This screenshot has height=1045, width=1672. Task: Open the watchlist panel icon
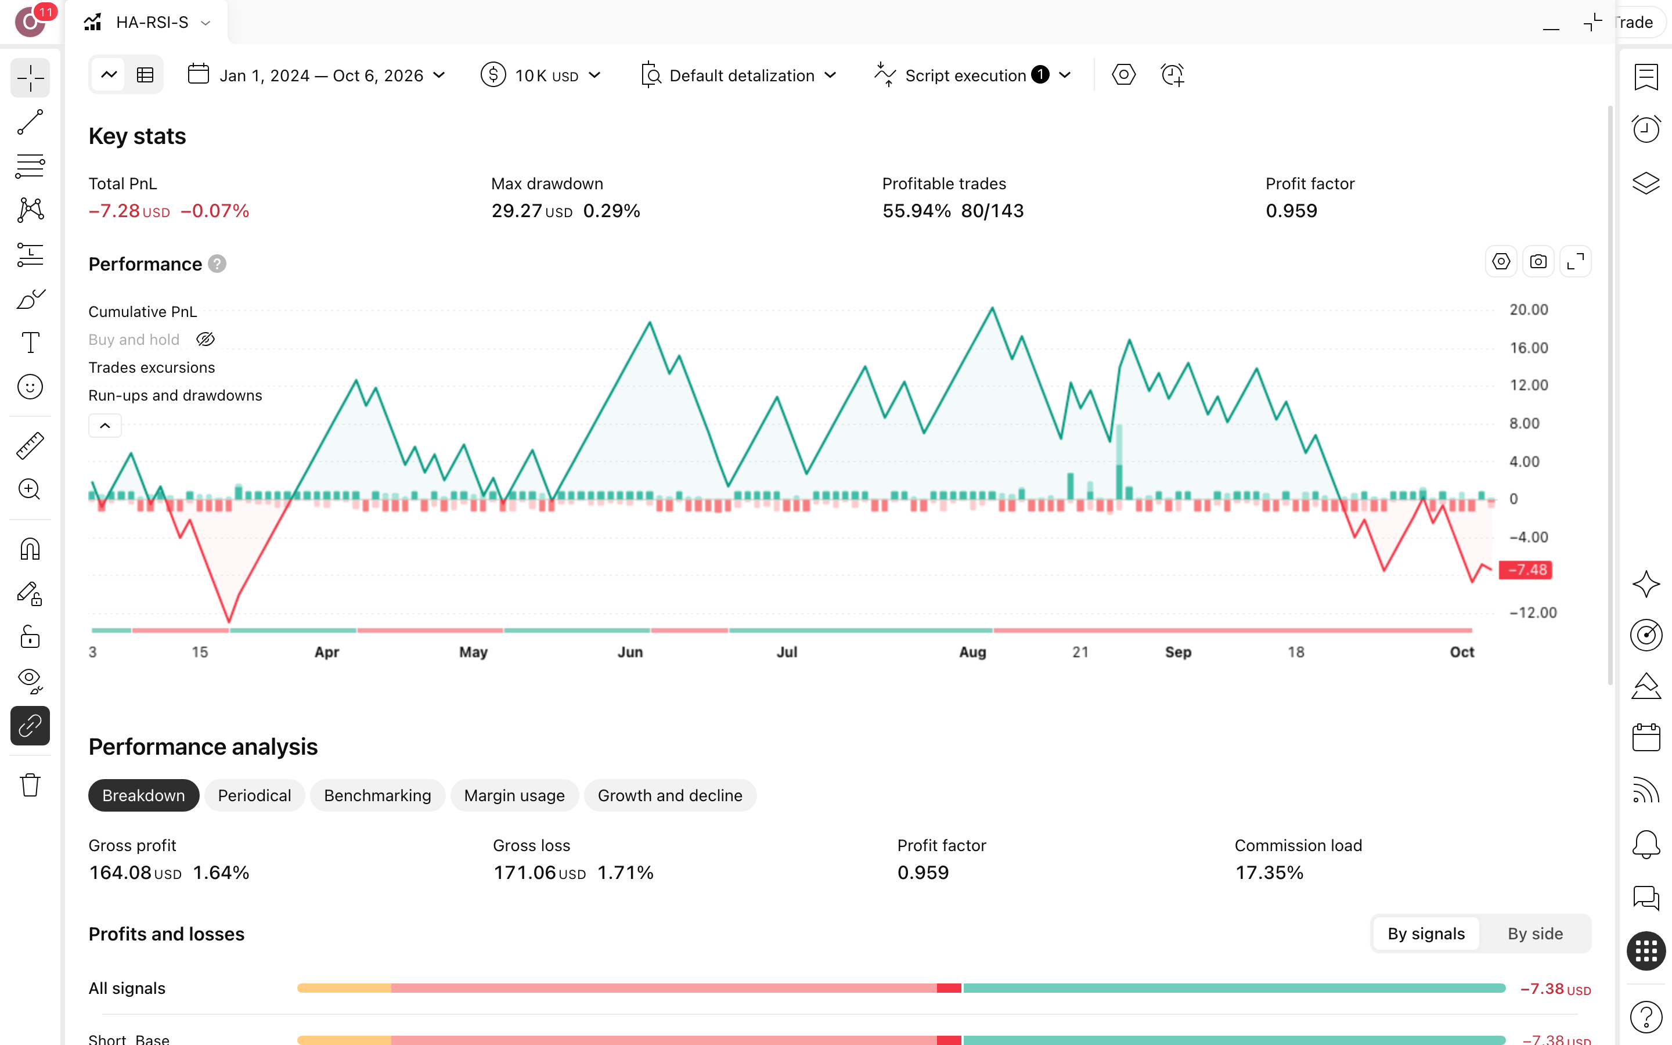[1646, 77]
